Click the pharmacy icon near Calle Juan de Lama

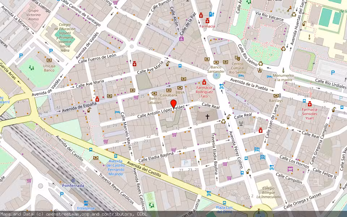[x=261, y=130]
